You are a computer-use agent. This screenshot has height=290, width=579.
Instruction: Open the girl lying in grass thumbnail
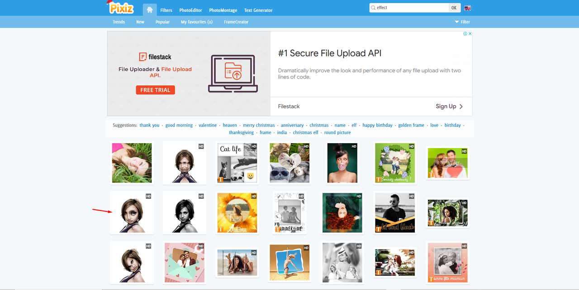tap(132, 163)
